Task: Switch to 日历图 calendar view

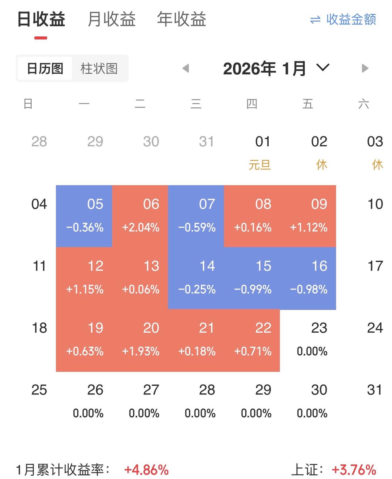Action: point(45,69)
